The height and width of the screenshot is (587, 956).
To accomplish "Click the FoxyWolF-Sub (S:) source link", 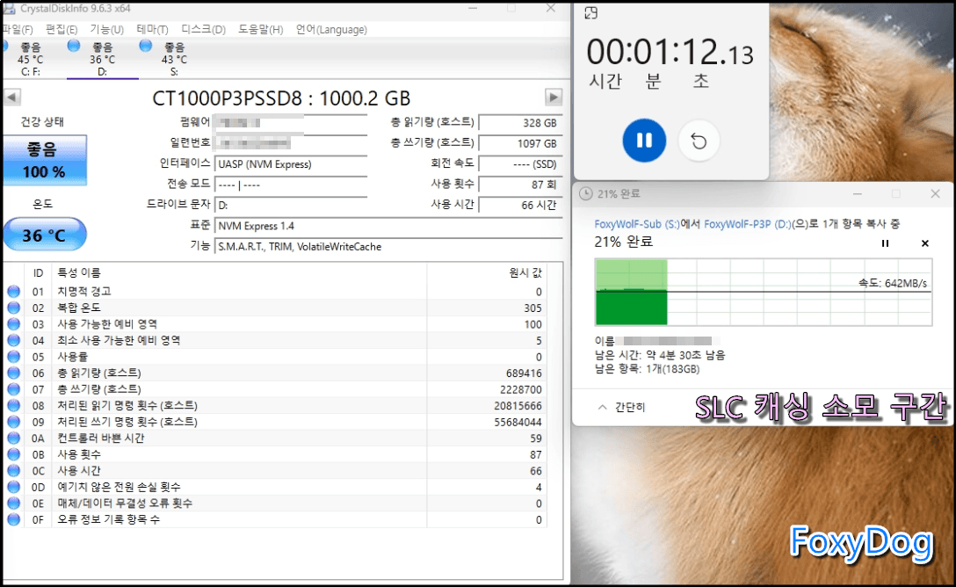I will (x=636, y=224).
